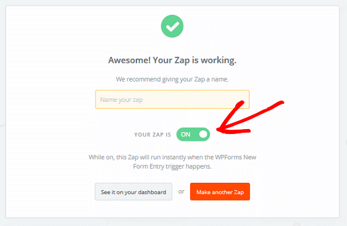The image size is (347, 226).
Task: Focus the Name your zap field
Action: (x=172, y=99)
